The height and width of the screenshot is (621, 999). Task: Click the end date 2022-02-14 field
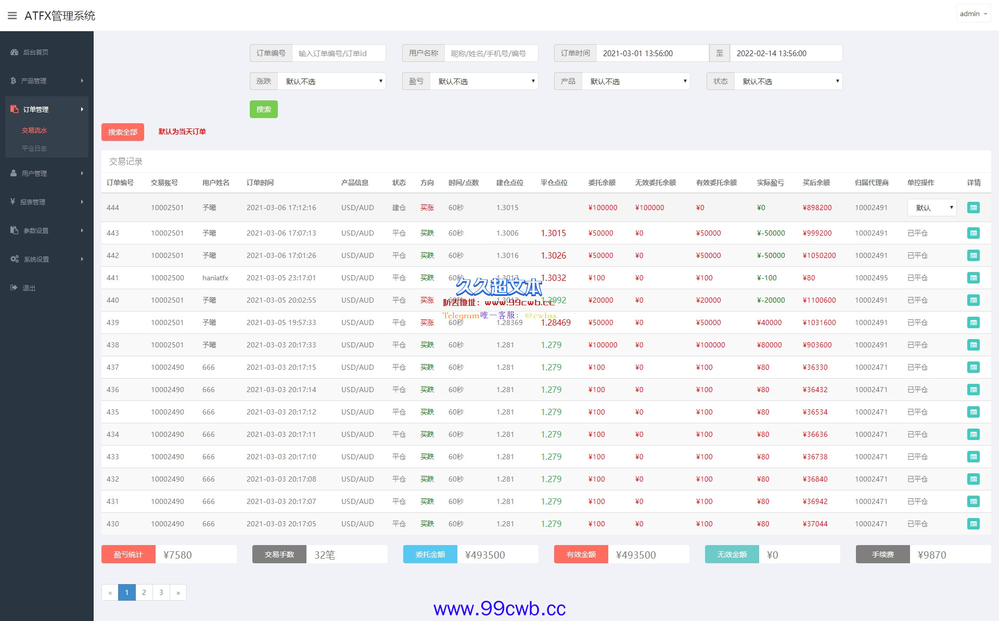(786, 53)
